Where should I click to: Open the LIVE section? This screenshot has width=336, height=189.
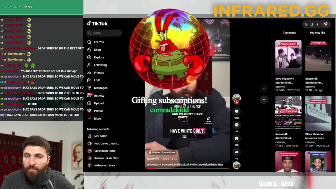tap(97, 80)
